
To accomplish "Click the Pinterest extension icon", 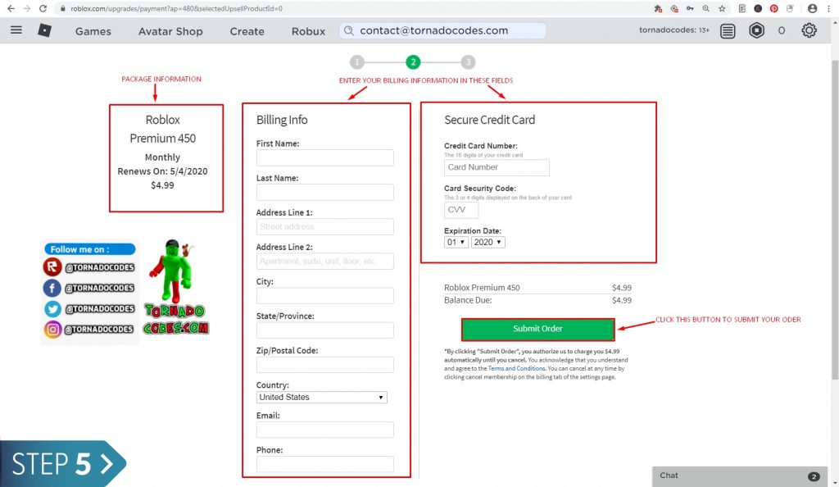I will 773,8.
